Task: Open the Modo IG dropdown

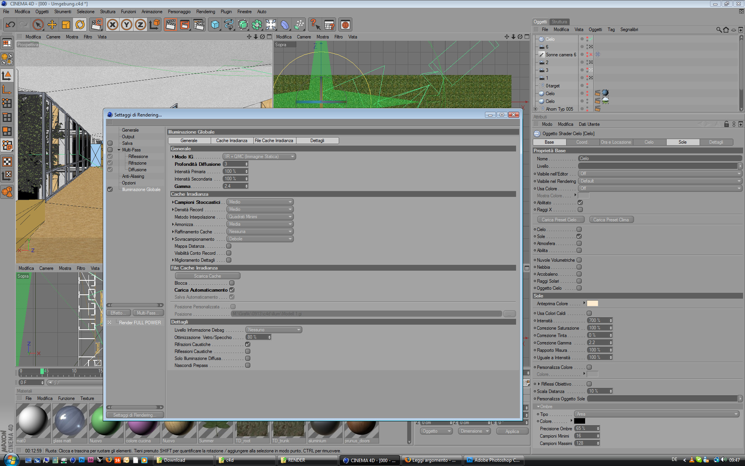Action: coord(259,156)
